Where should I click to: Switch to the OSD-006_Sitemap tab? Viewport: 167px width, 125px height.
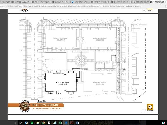[x=139, y=2]
